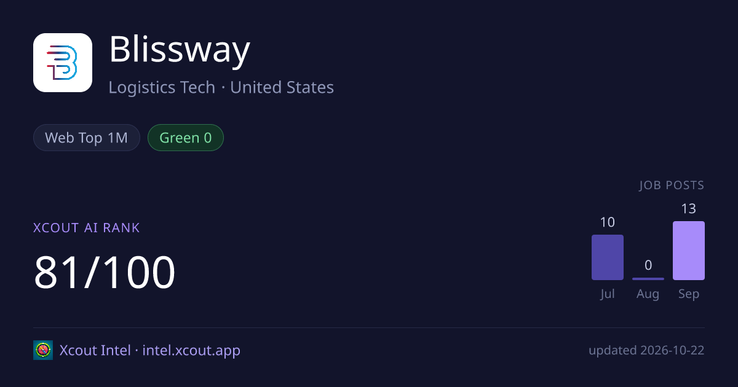Click the 81/100 AI rank score
This screenshot has width=738, height=387.
[x=105, y=272]
